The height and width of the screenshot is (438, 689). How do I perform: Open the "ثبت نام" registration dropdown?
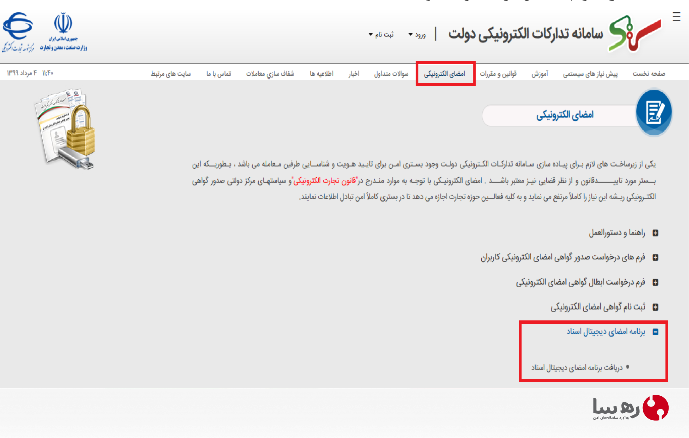pos(381,35)
